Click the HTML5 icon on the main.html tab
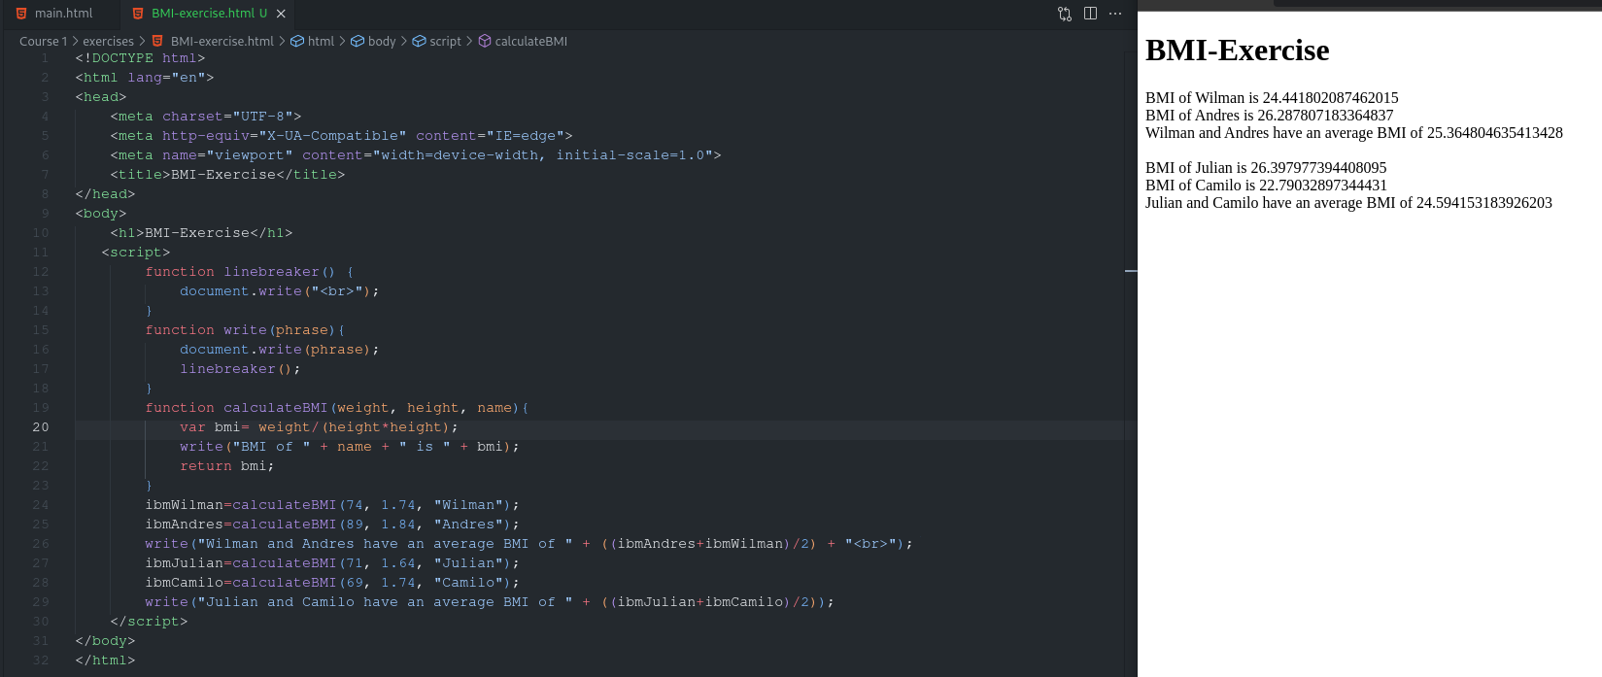The height and width of the screenshot is (677, 1602). coord(21,14)
